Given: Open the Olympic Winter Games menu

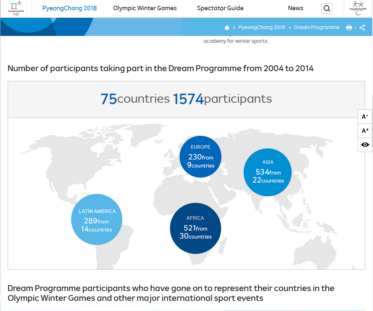Looking at the screenshot, I should (145, 8).
